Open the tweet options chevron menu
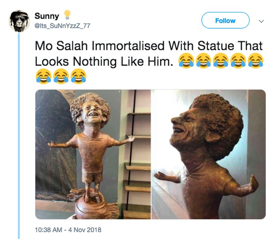This screenshot has height=239, width=279. 261,21
